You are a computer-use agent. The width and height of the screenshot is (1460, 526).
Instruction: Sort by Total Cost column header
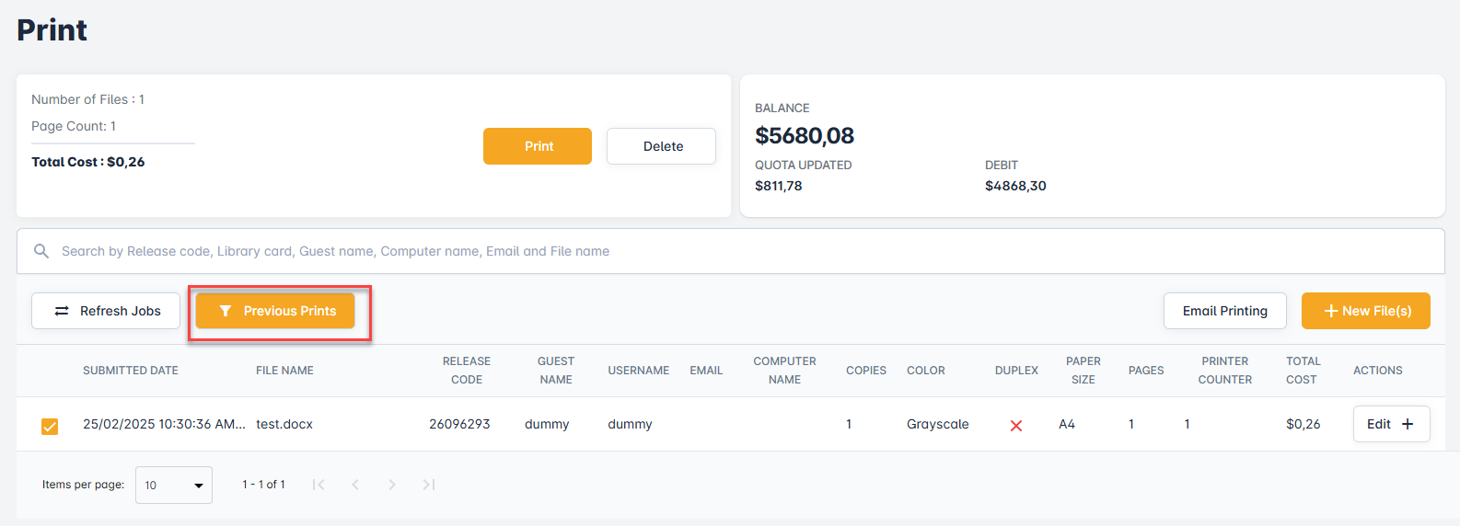click(x=1303, y=371)
